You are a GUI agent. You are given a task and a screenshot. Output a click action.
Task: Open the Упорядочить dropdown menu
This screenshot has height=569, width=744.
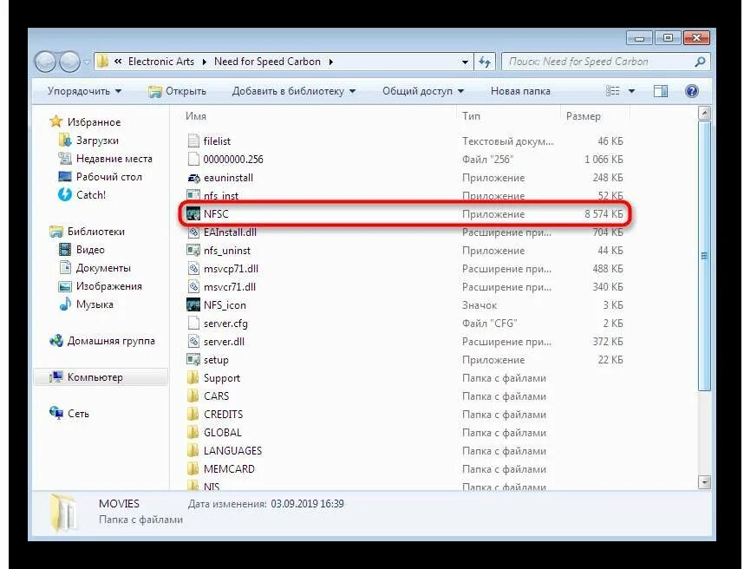[x=84, y=91]
